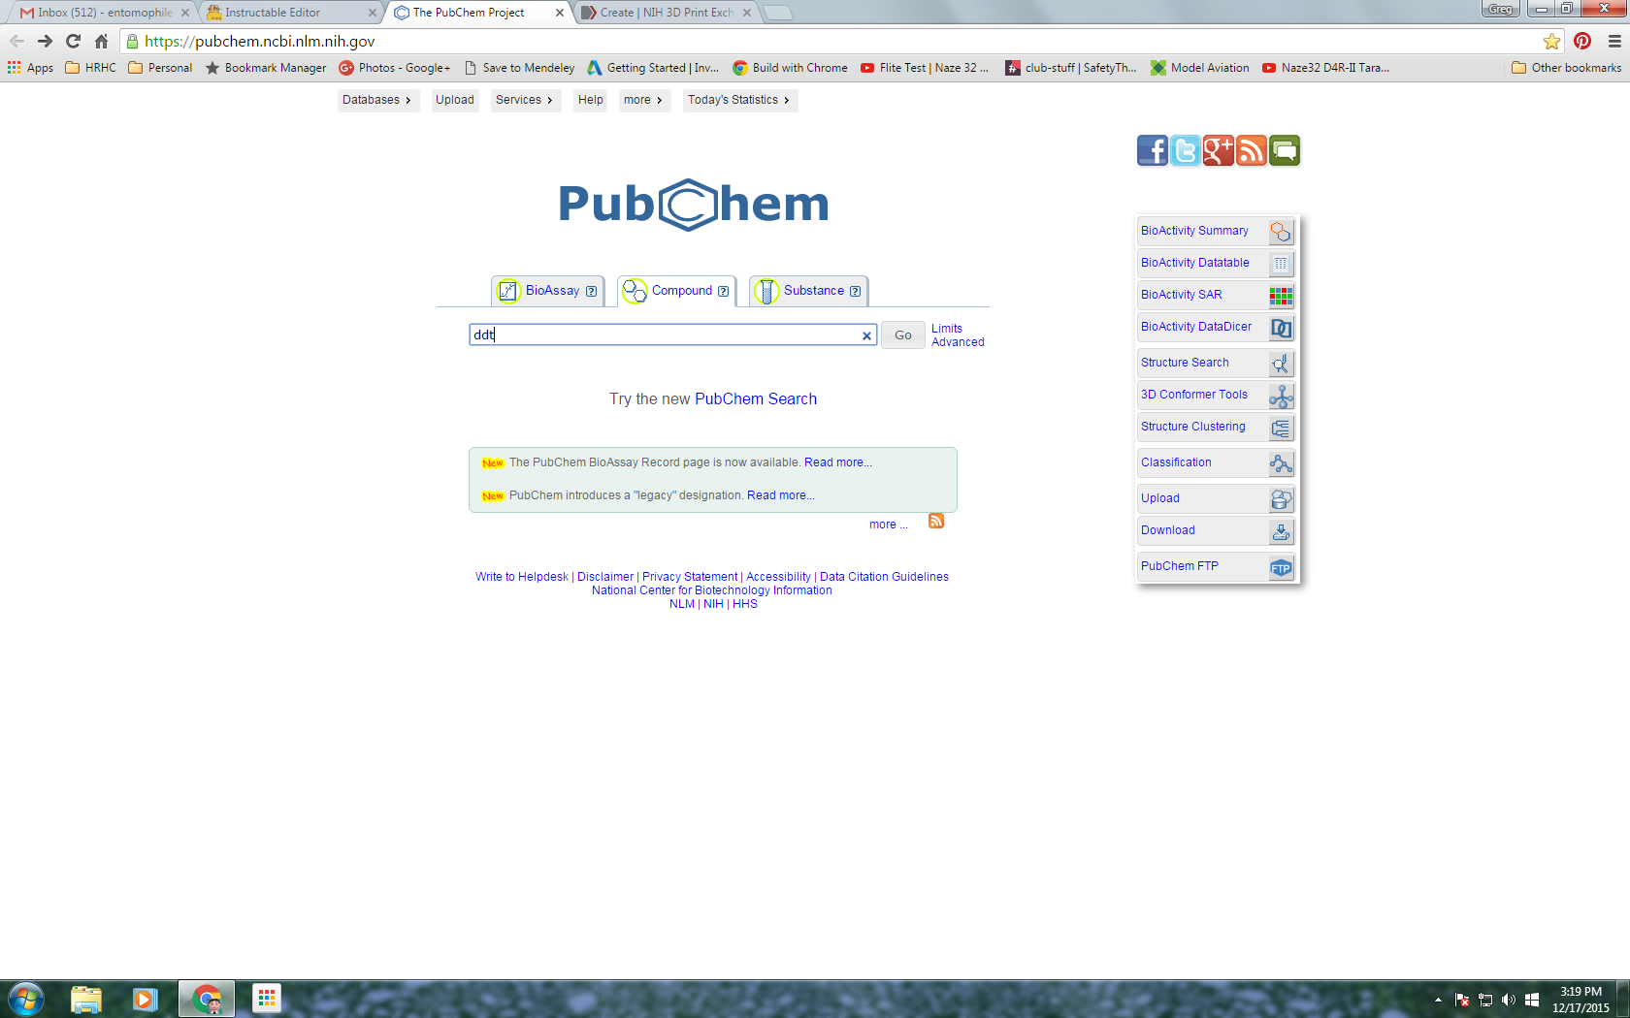Open BioActivity Summary sidebar link
Screen dimensions: 1630x1018
[x=1194, y=231]
